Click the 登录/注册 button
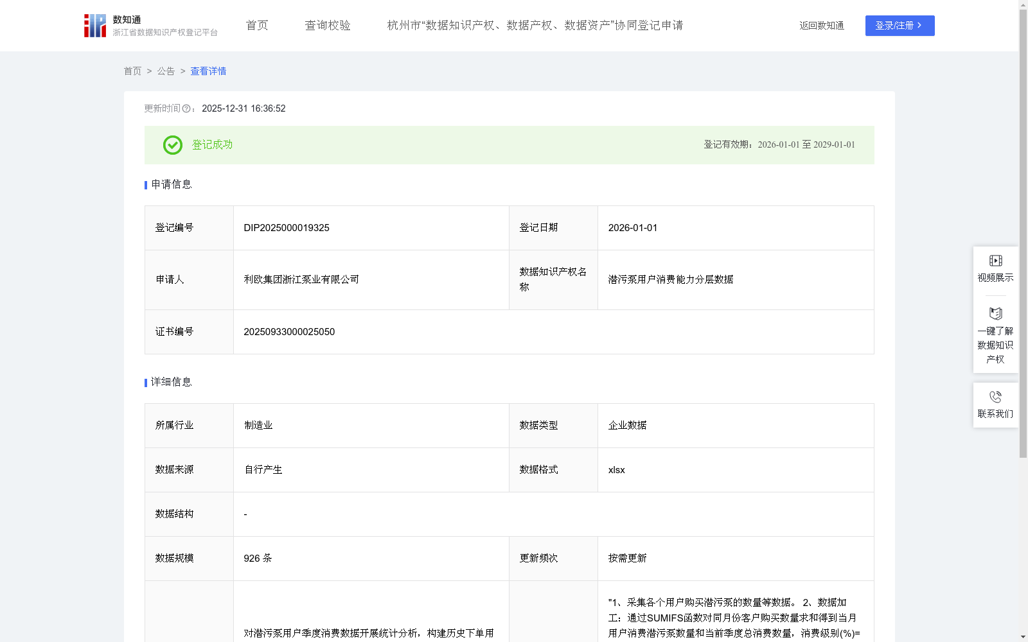The height and width of the screenshot is (642, 1028). [x=899, y=26]
